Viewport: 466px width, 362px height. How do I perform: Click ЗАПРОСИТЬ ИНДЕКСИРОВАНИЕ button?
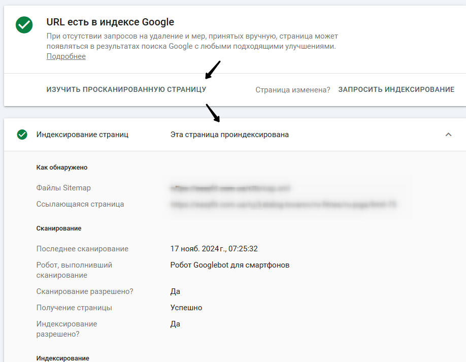[x=396, y=89]
